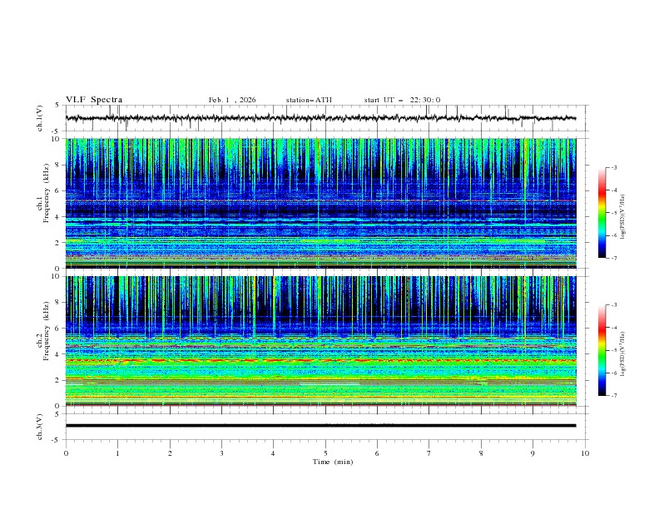Screen dimensions: 659x509
Task: Click the ch.1 voltage waveform trace
Action: 320,118
